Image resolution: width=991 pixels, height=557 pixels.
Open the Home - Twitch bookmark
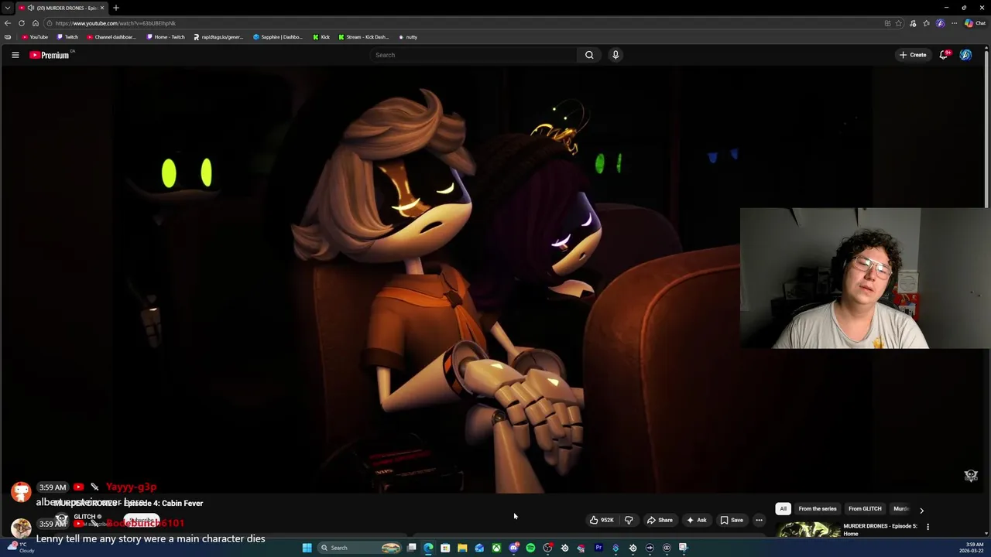tap(166, 37)
